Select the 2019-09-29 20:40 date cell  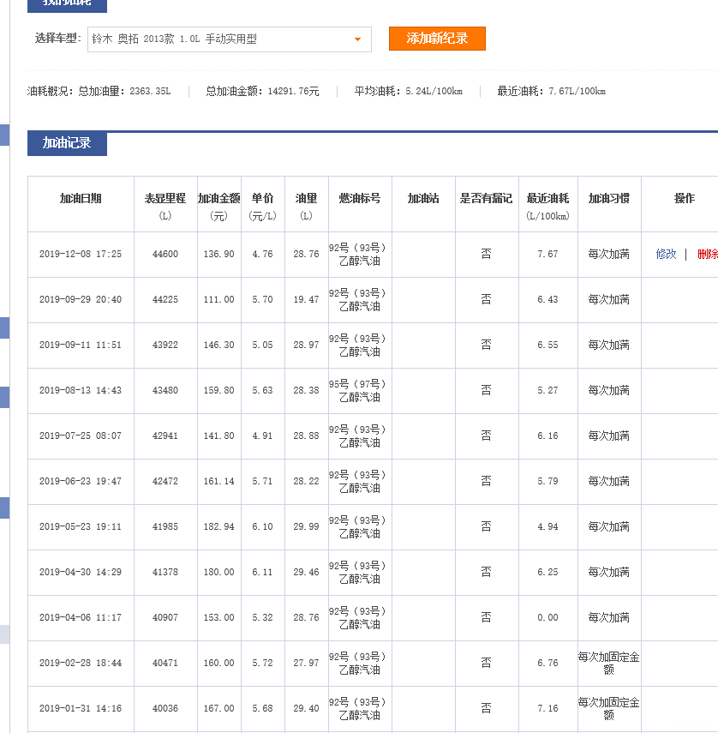81,299
